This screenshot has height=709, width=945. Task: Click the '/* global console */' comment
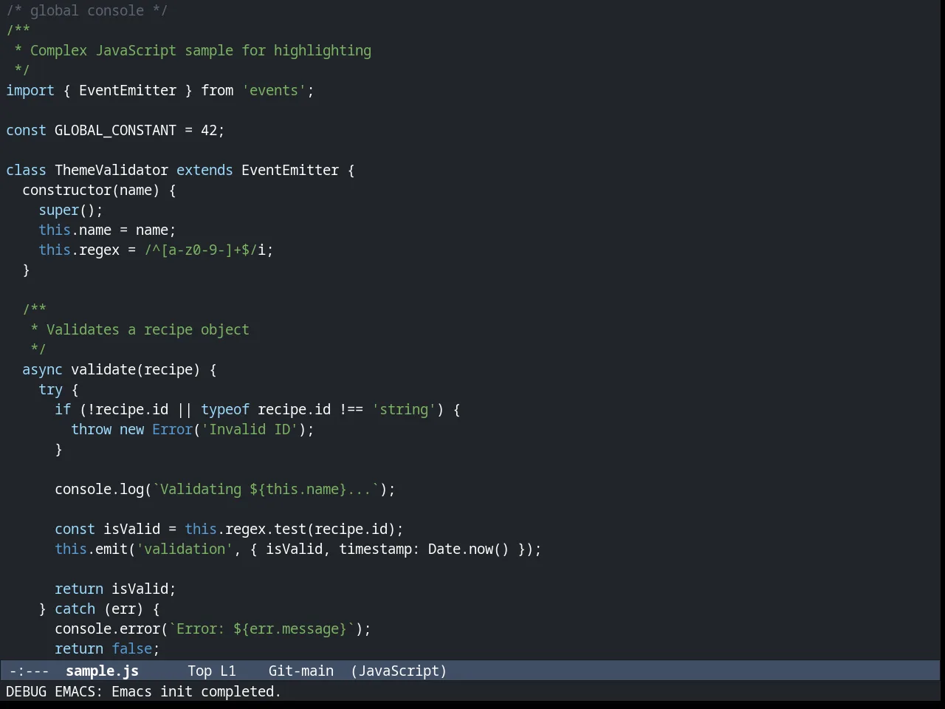[x=87, y=10]
